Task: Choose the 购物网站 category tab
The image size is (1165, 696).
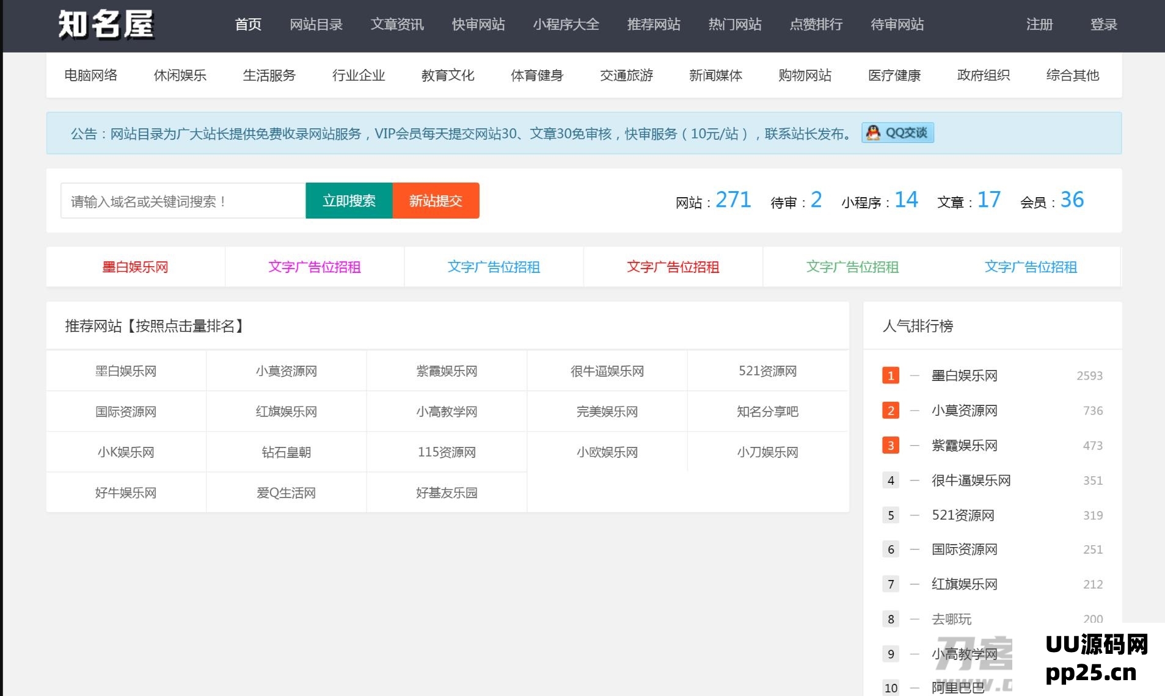Action: tap(805, 75)
